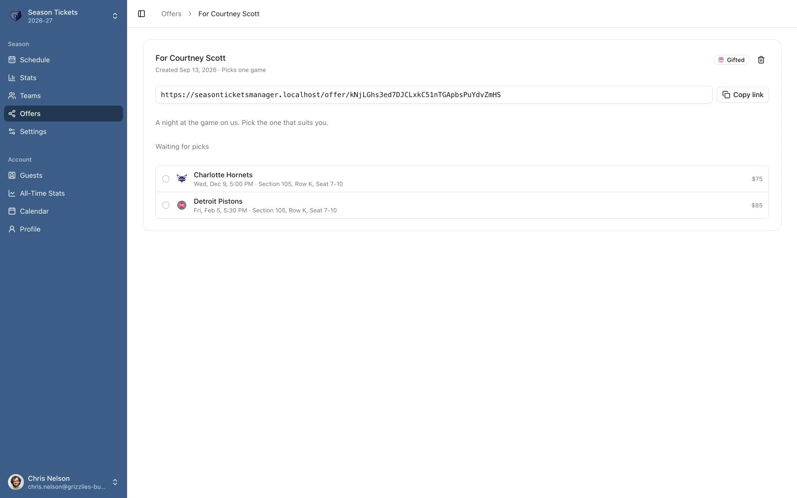Toggle the sidebar panel icon
This screenshot has height=498, width=797.
[x=141, y=14]
